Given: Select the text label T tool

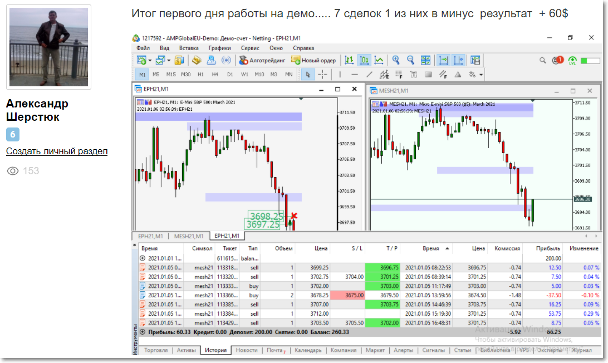Looking at the screenshot, I should [414, 75].
